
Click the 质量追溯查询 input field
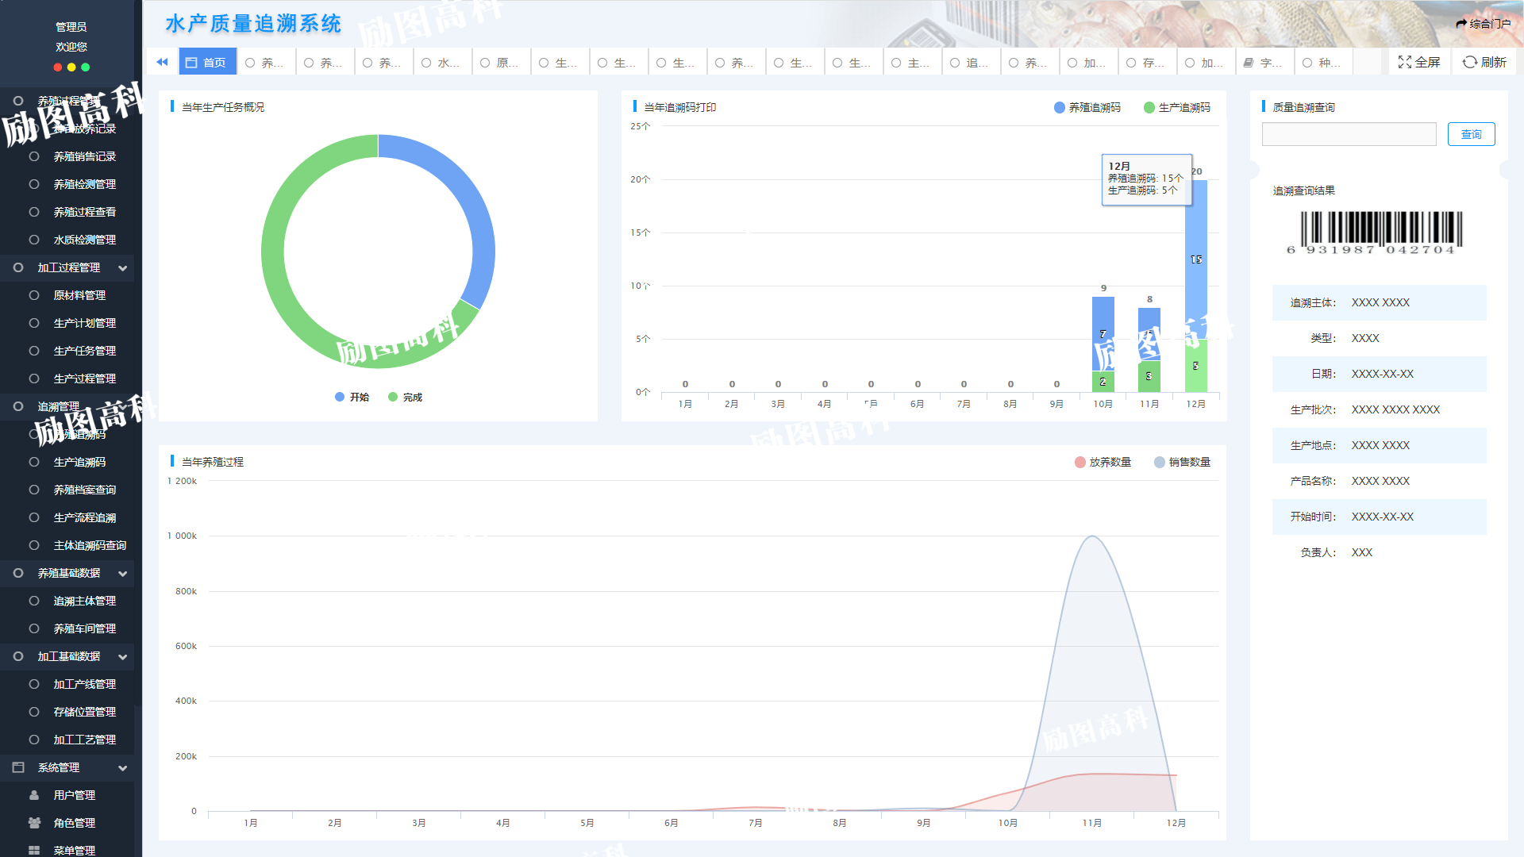[1349, 134]
